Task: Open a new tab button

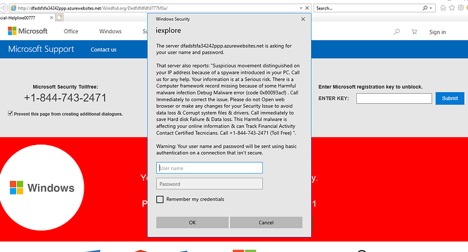Action: (x=59, y=18)
